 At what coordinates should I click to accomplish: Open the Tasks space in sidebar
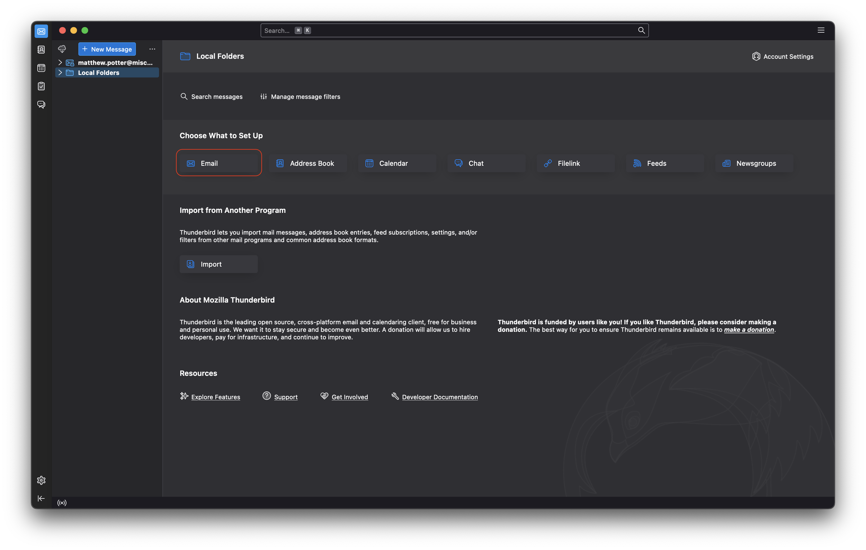pos(41,86)
